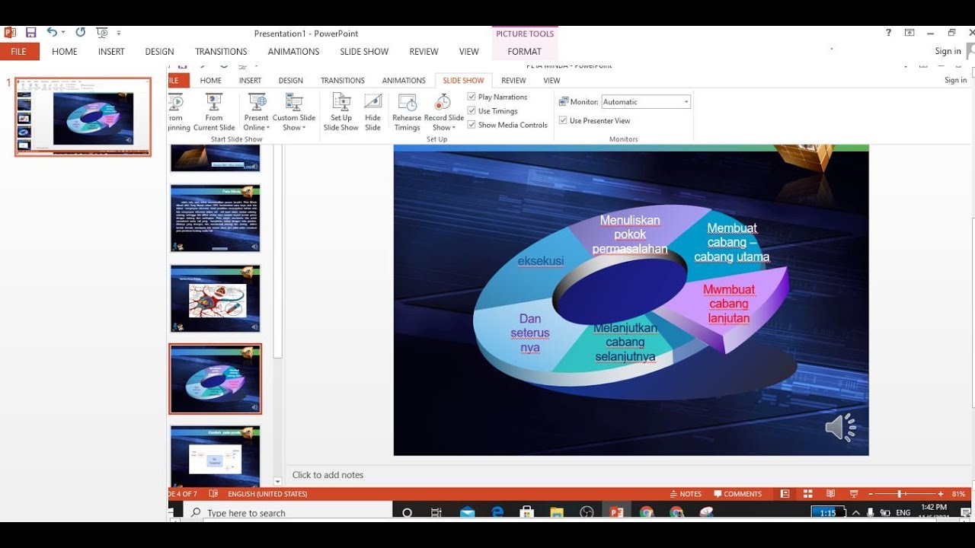Open the outer INSERT tab
Image resolution: width=975 pixels, height=548 pixels.
[x=111, y=52]
